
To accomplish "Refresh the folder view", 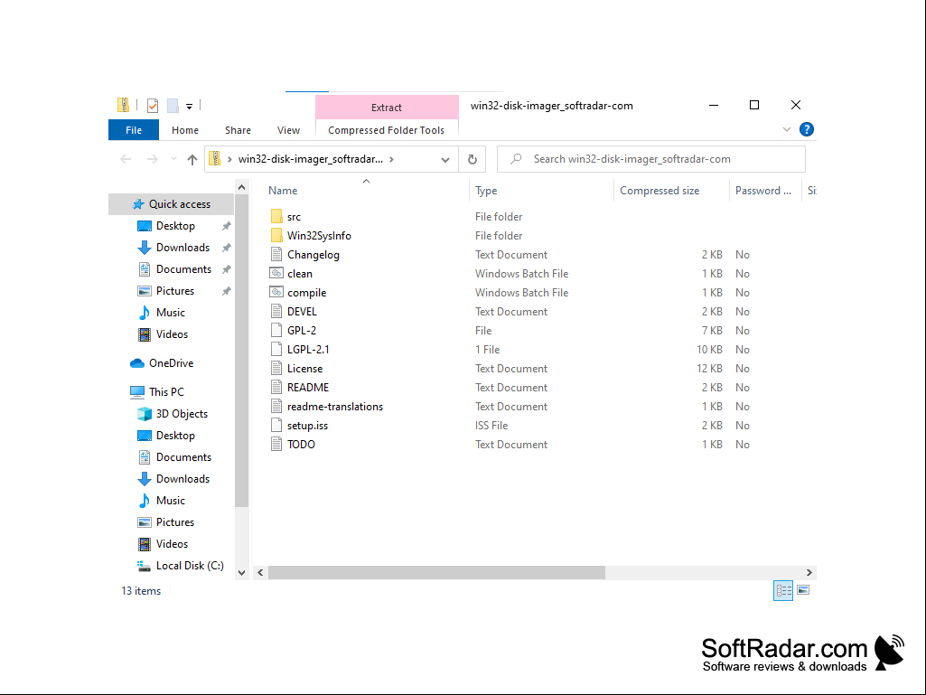I will click(472, 160).
